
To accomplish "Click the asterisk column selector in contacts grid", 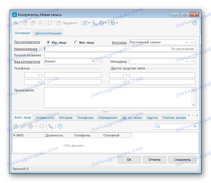I will pyautogui.click(x=14, y=135).
